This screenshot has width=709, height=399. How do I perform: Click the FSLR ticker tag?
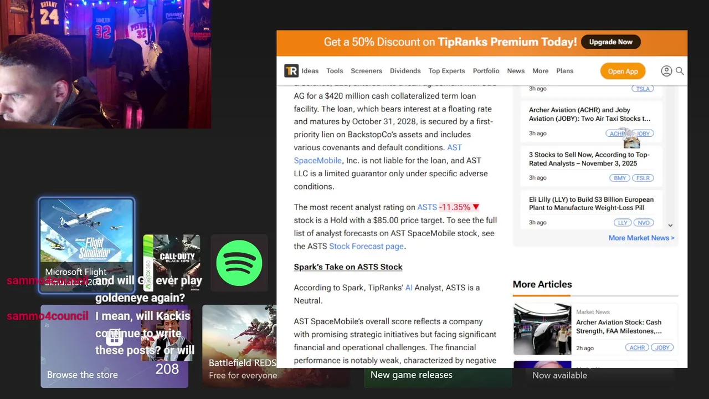pos(643,178)
